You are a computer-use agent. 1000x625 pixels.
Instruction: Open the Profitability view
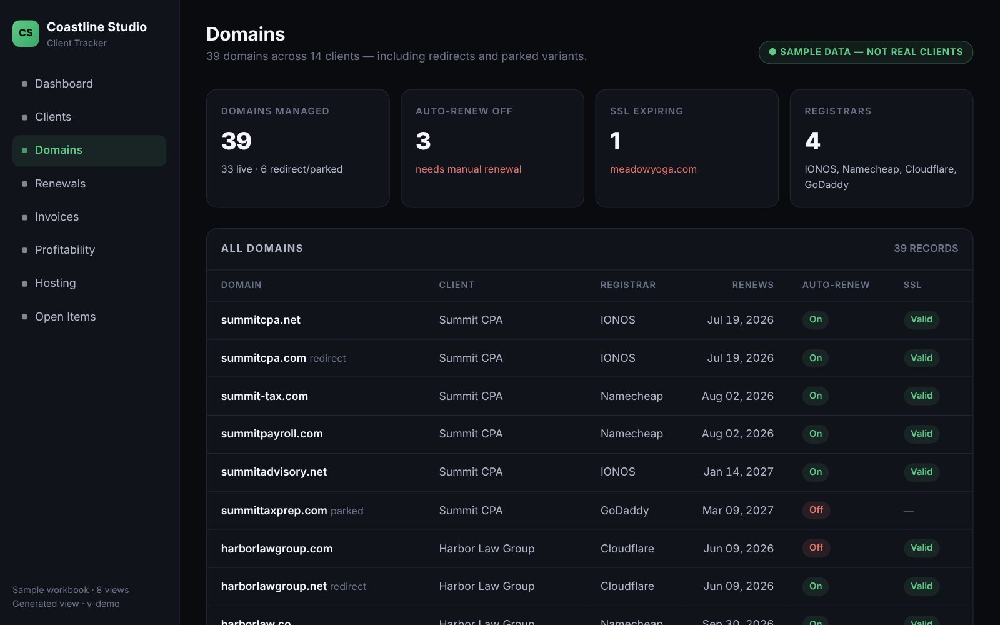click(x=89, y=250)
